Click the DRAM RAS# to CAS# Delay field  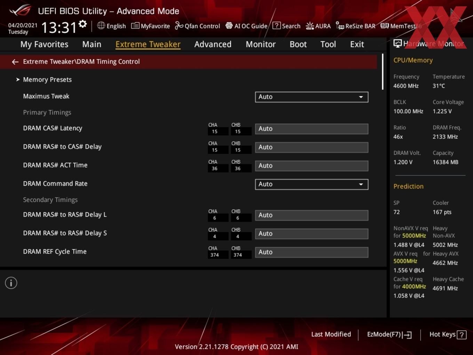312,147
